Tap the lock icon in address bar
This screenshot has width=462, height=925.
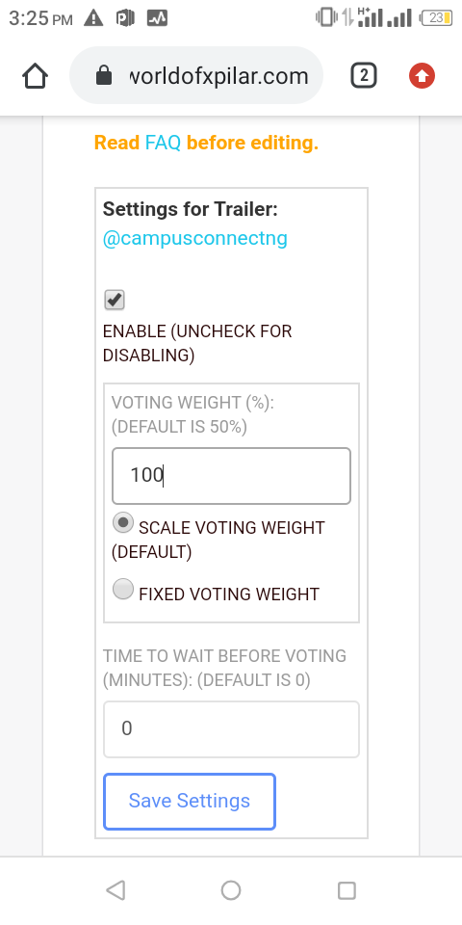pos(104,76)
